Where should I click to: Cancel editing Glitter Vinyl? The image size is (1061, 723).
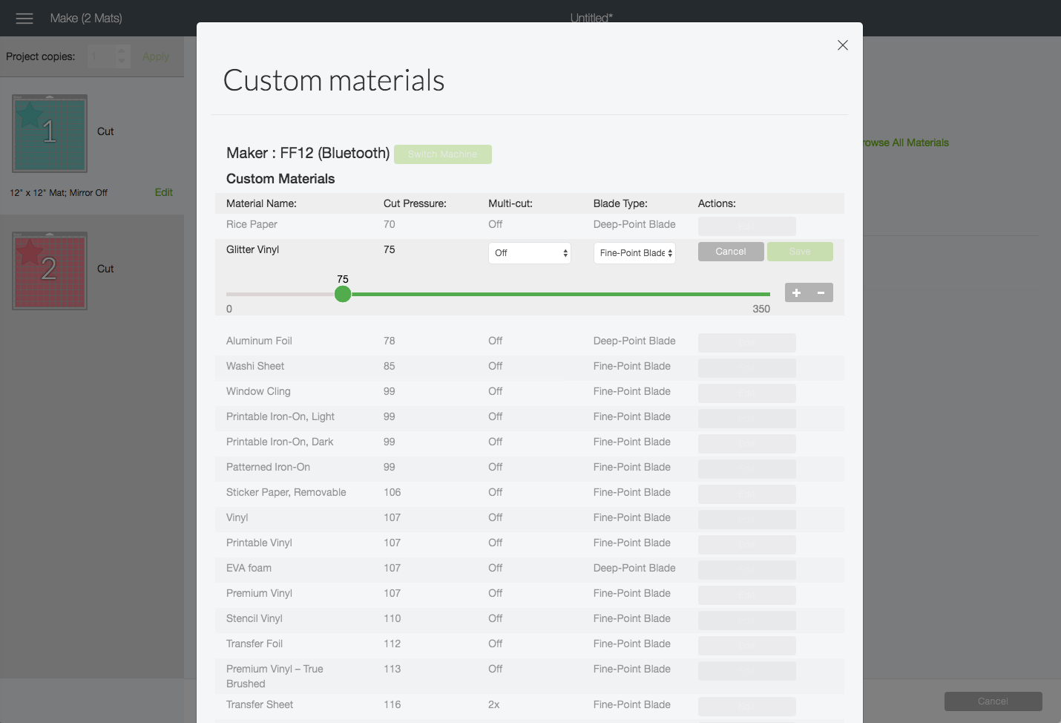pos(731,252)
